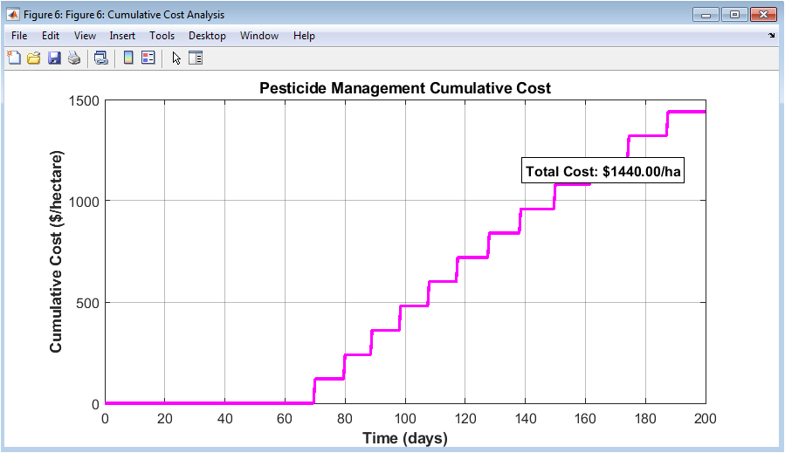Click the dock figure arrow in the menu bar
This screenshot has height=453, width=785.
coord(772,36)
